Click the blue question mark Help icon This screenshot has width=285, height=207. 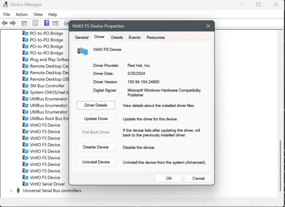click(x=47, y=23)
